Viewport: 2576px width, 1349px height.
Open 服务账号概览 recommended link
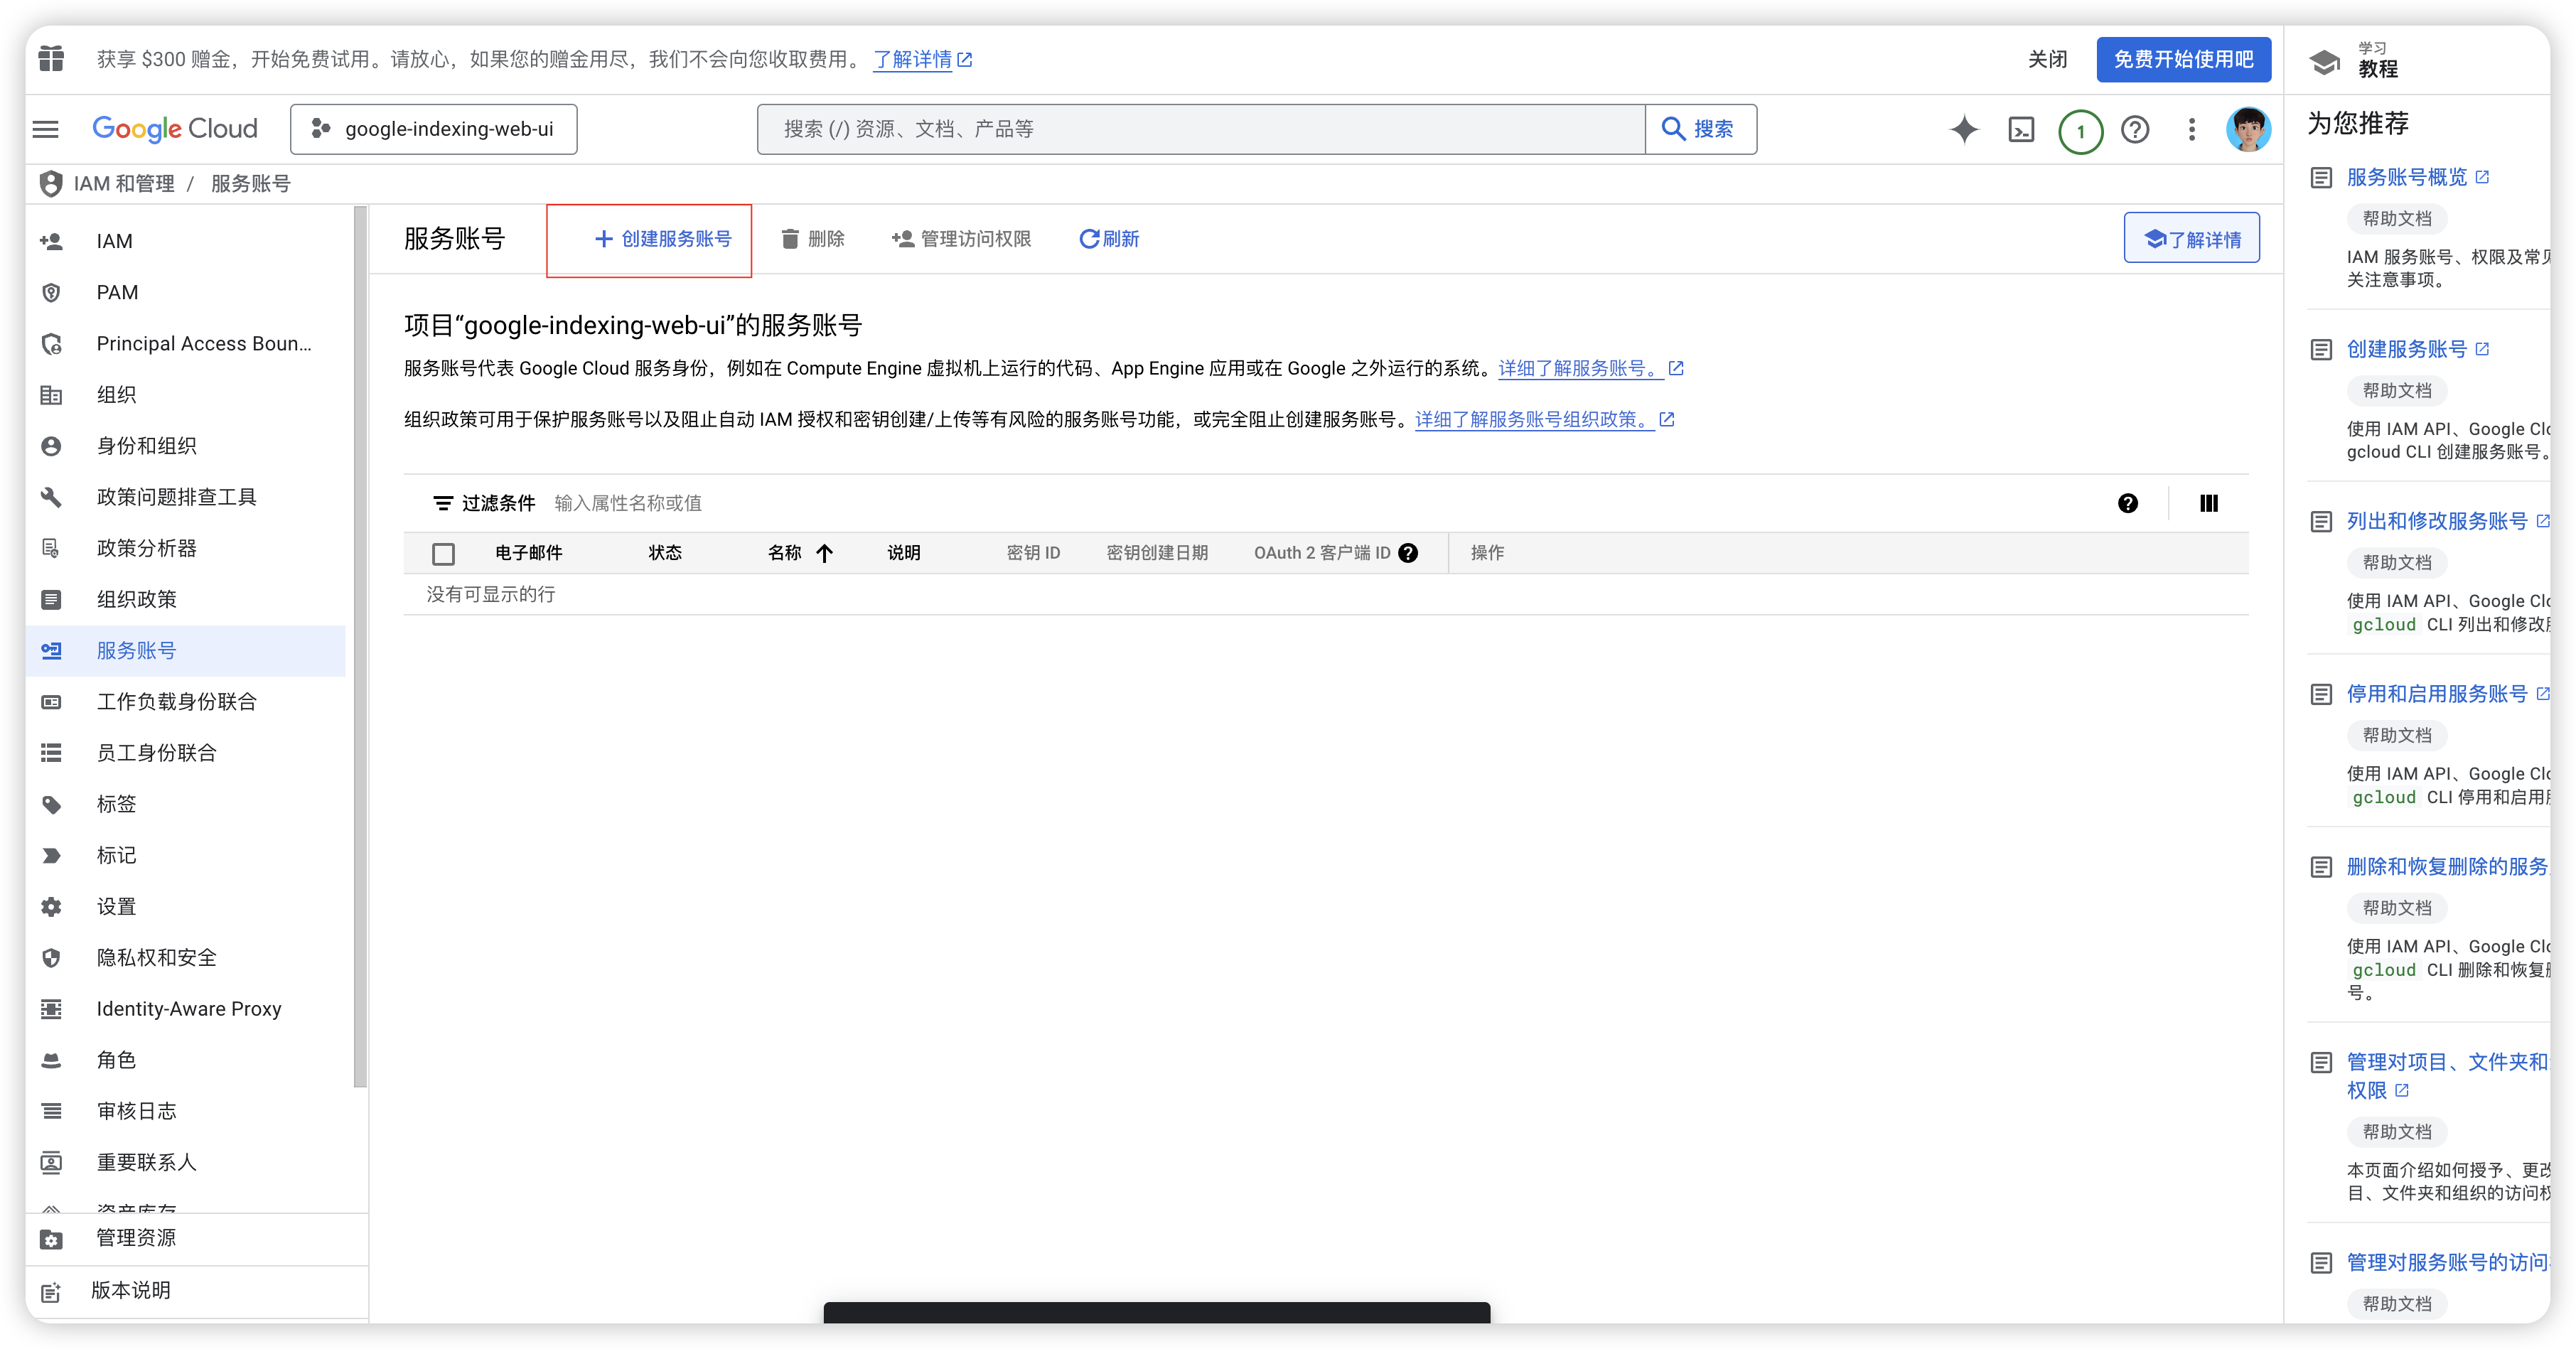pyautogui.click(x=2418, y=177)
